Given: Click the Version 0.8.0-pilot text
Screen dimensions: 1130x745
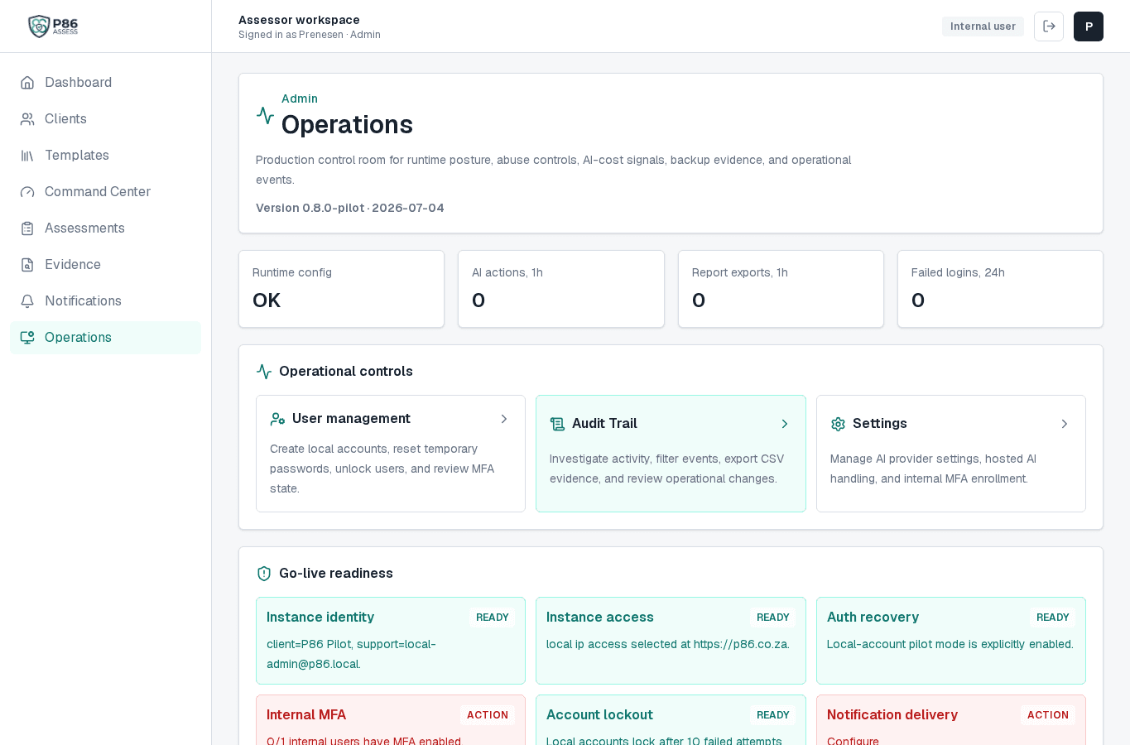Looking at the screenshot, I should pos(350,208).
